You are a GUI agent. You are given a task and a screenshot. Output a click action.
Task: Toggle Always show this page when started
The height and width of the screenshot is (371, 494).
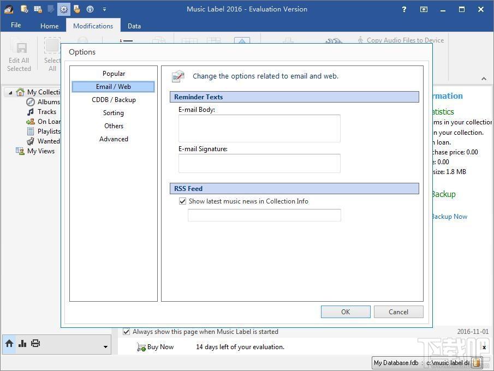(126, 332)
